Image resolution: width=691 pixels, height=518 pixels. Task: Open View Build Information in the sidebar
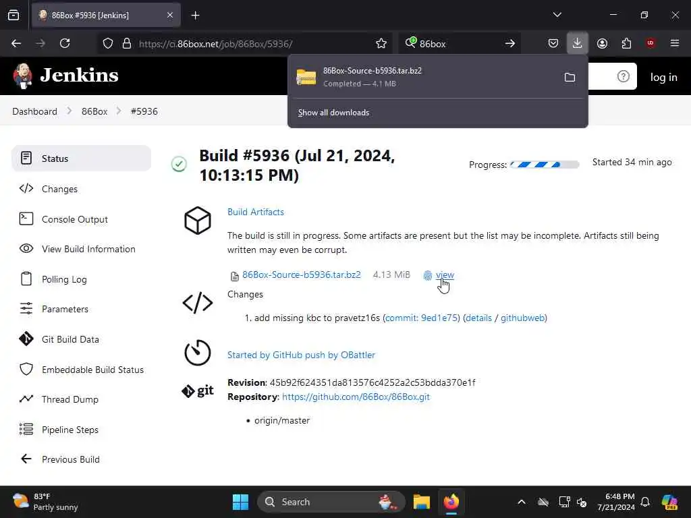coord(82,250)
